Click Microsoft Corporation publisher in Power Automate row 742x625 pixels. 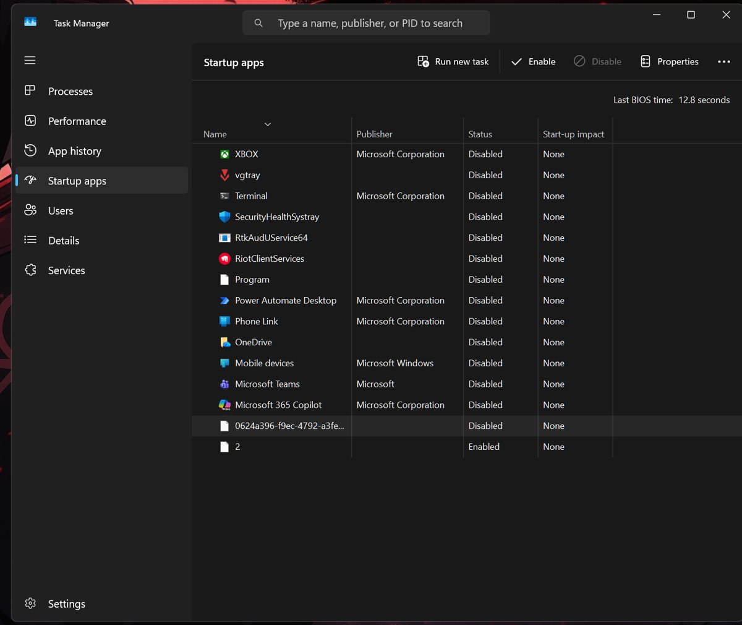(400, 300)
